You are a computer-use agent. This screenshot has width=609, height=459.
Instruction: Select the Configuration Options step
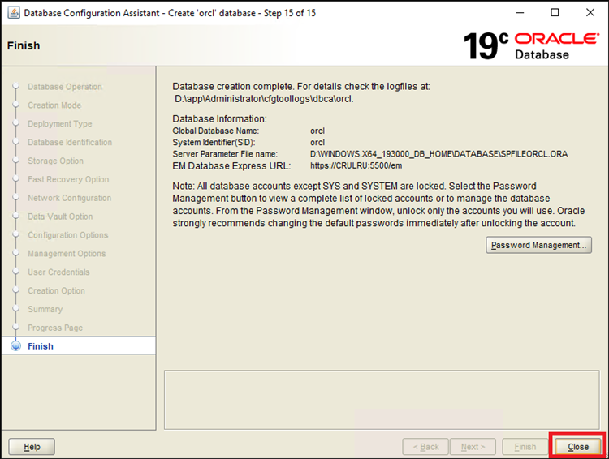(x=68, y=235)
